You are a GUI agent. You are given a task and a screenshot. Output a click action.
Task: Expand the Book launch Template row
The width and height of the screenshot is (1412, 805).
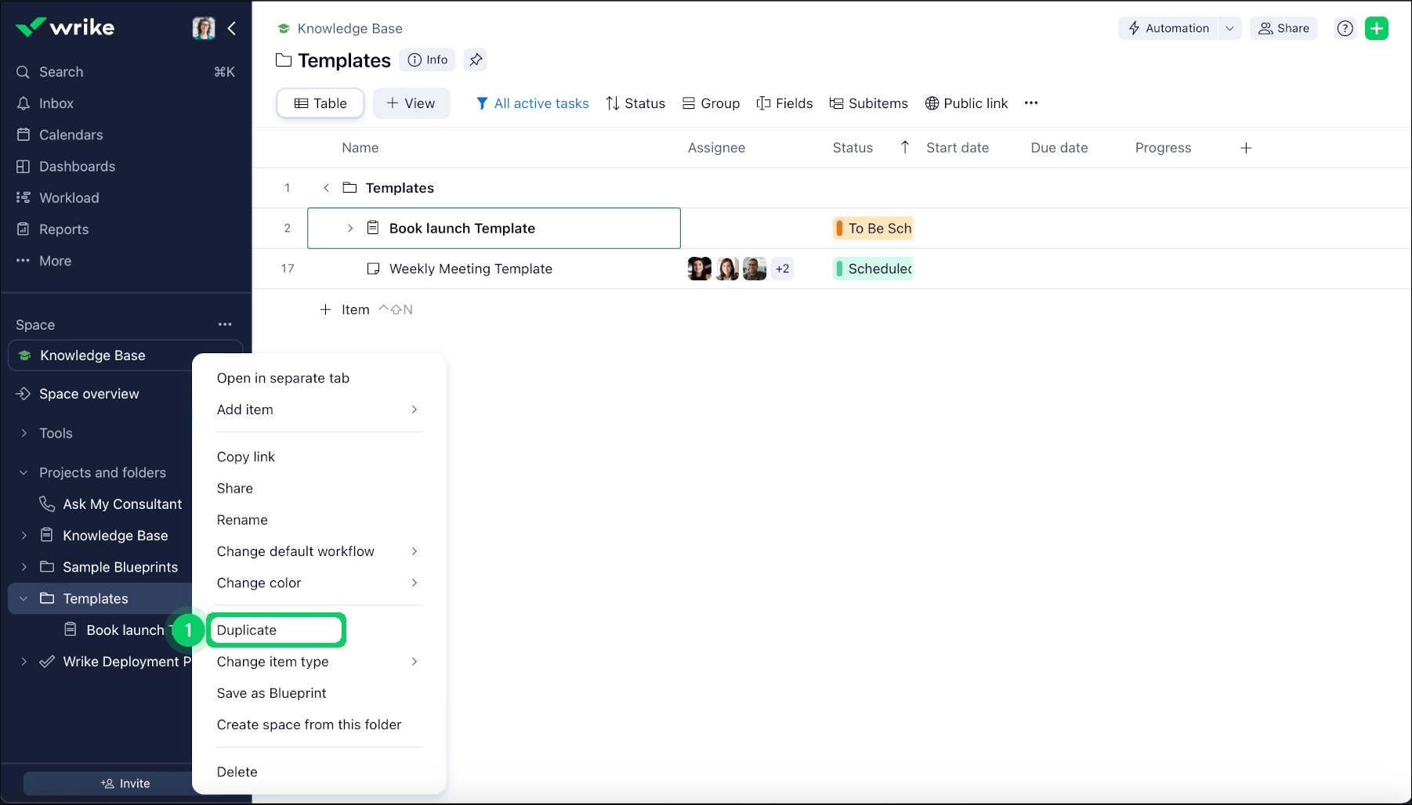(x=349, y=228)
